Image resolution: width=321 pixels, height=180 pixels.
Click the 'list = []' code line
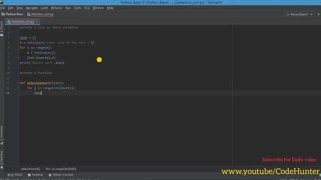(28, 38)
